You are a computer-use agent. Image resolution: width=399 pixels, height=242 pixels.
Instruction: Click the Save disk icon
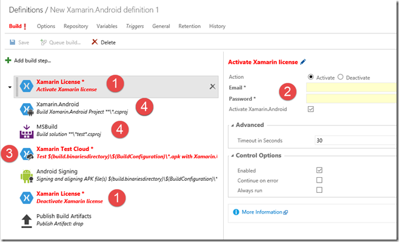[12, 42]
